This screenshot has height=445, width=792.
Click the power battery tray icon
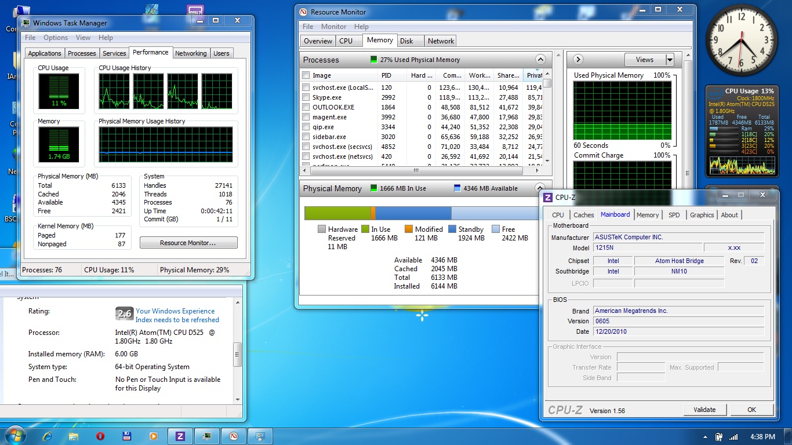click(719, 437)
